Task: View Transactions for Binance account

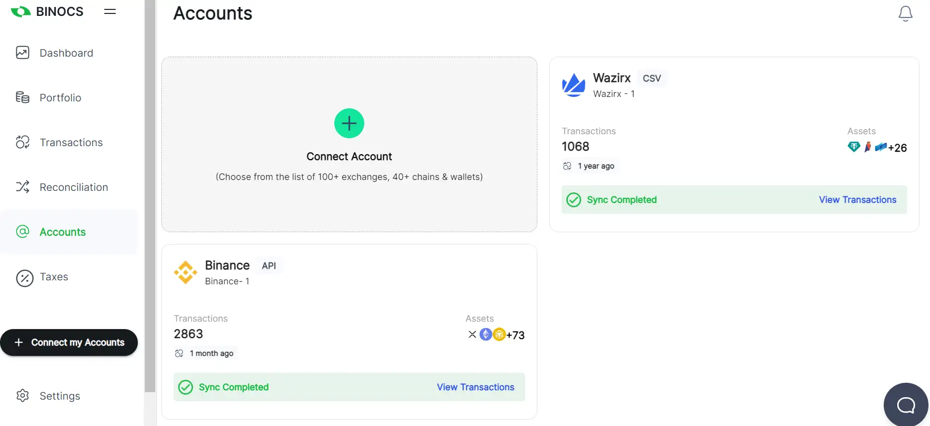Action: [x=475, y=387]
